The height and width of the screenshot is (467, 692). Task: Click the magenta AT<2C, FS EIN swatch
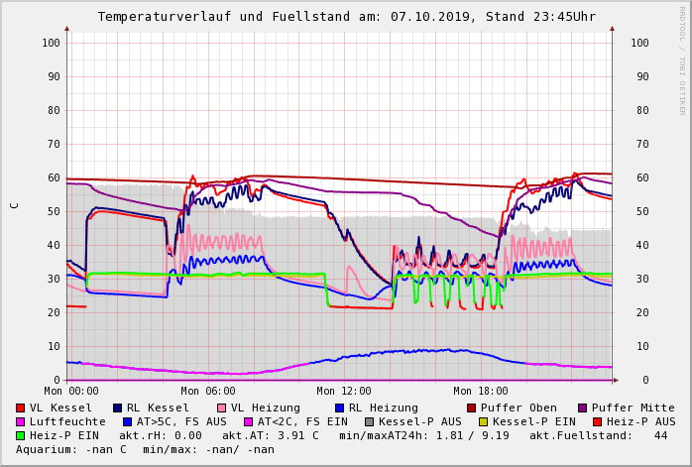coord(249,421)
